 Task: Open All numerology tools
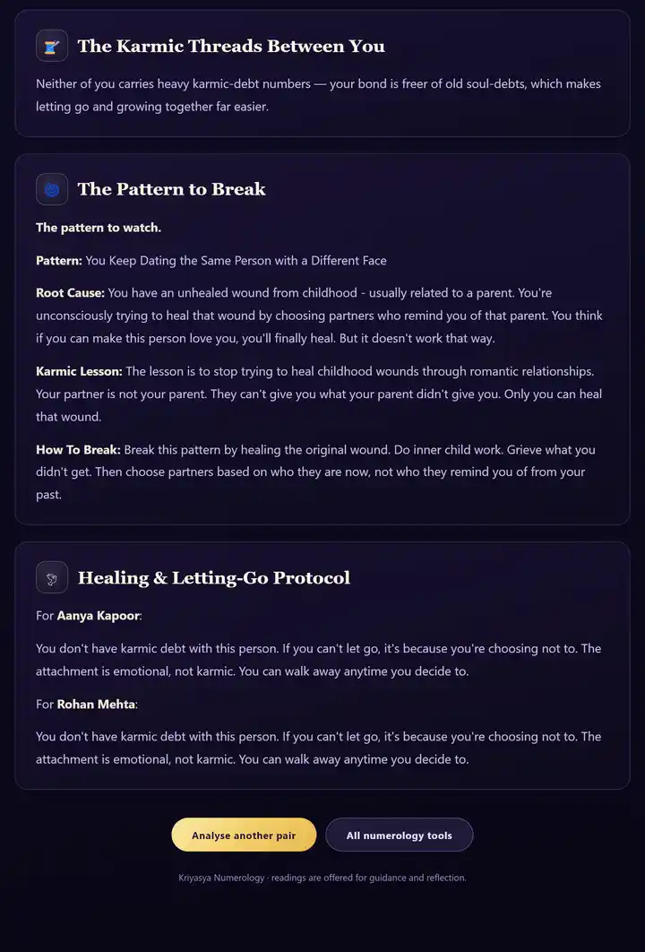(400, 835)
